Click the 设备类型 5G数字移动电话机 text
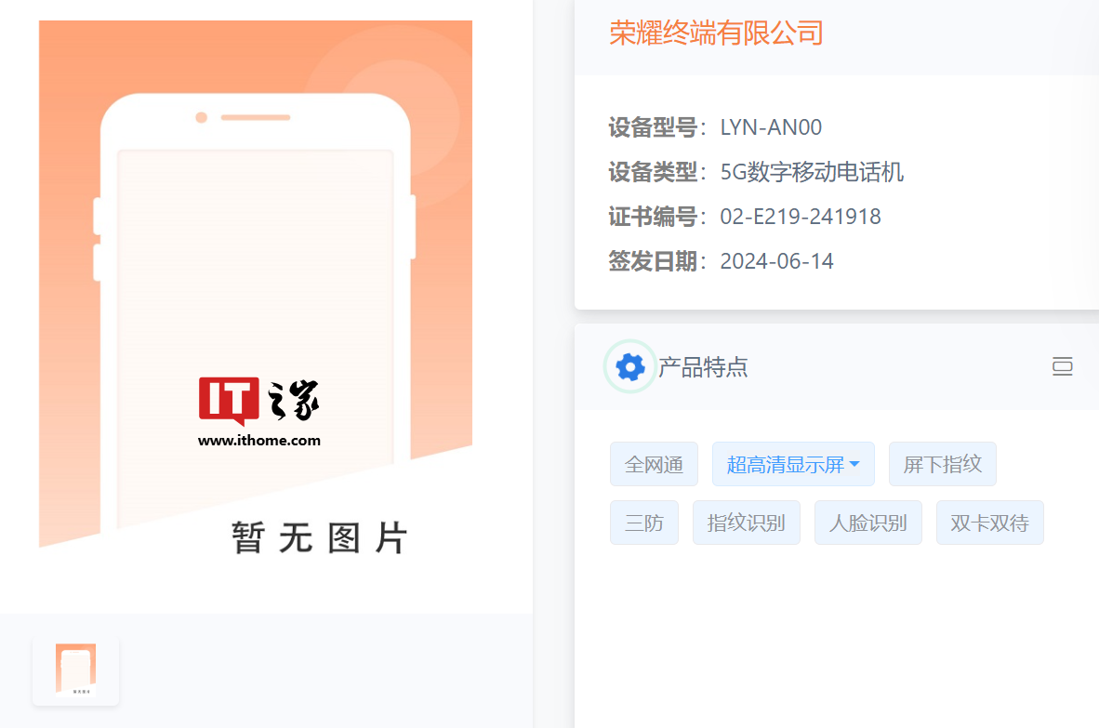Viewport: 1099px width, 728px height. (812, 172)
